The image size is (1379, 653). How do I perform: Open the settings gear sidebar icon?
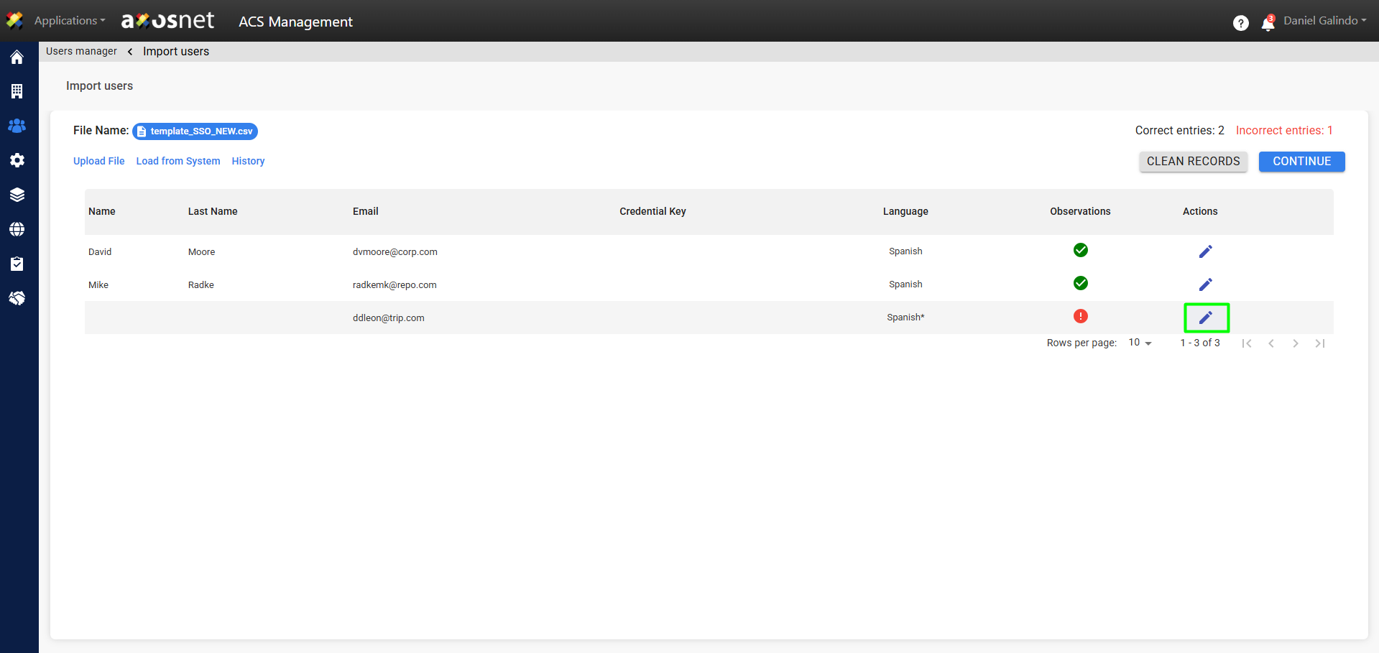coord(17,160)
